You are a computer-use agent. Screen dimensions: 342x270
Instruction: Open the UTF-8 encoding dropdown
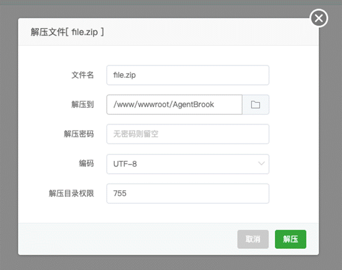pyautogui.click(x=188, y=164)
